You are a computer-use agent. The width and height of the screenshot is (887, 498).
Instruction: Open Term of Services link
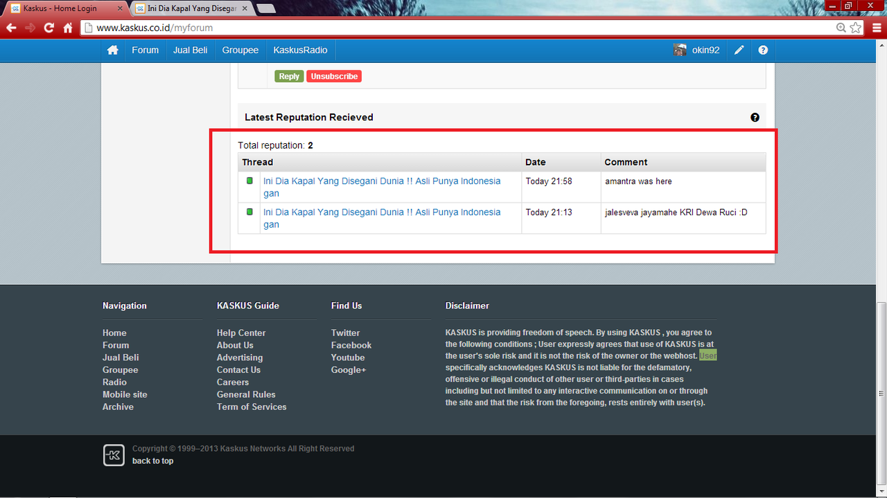pyautogui.click(x=252, y=407)
